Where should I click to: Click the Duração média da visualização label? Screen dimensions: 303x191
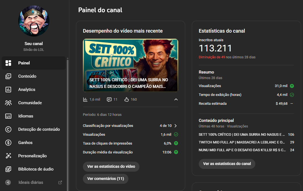(108, 152)
